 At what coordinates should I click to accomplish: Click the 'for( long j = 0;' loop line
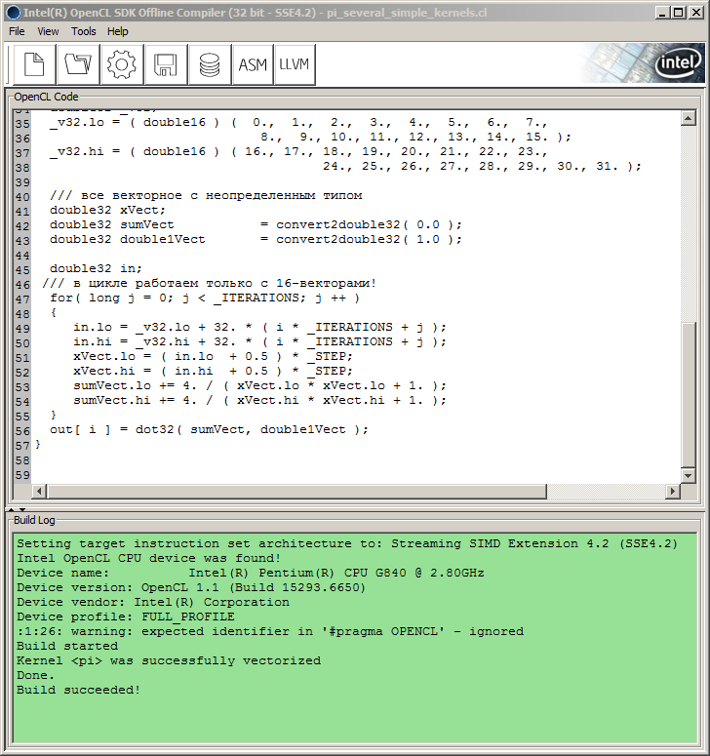click(205, 298)
